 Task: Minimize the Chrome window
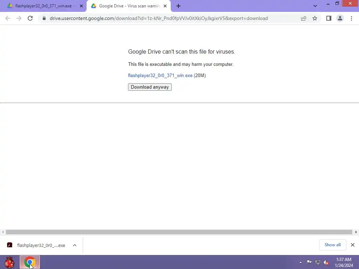coord(328,4)
